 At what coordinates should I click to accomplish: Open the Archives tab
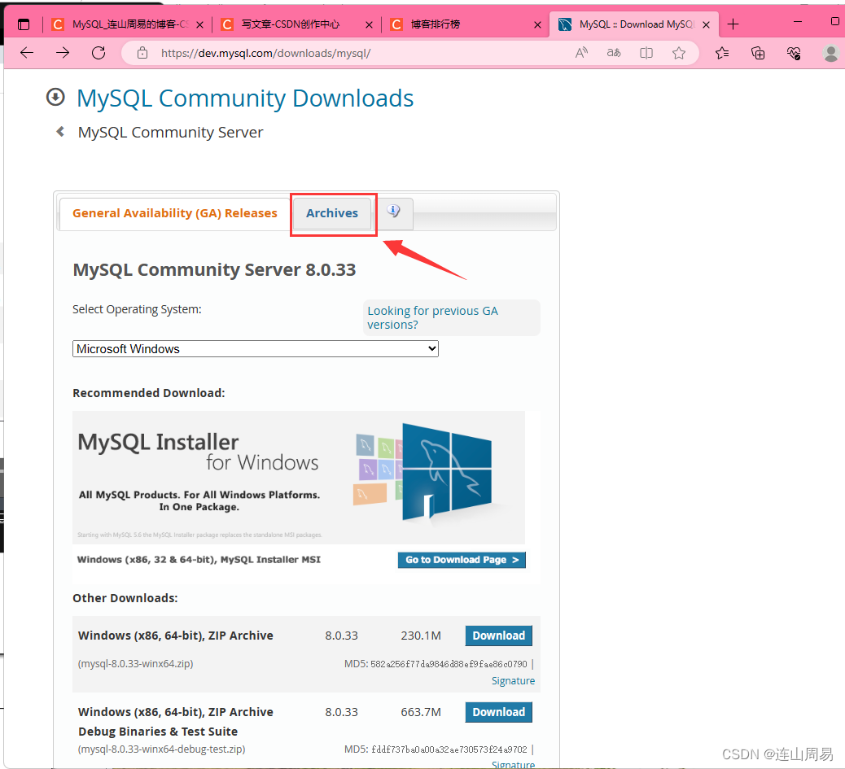coord(332,213)
